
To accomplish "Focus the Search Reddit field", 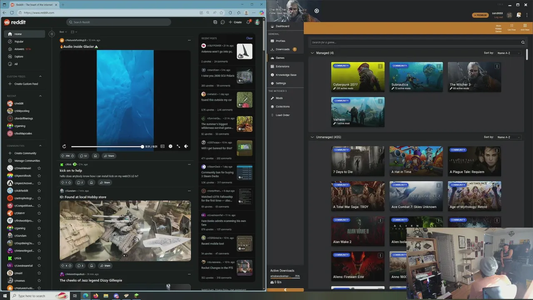I will coord(119,22).
